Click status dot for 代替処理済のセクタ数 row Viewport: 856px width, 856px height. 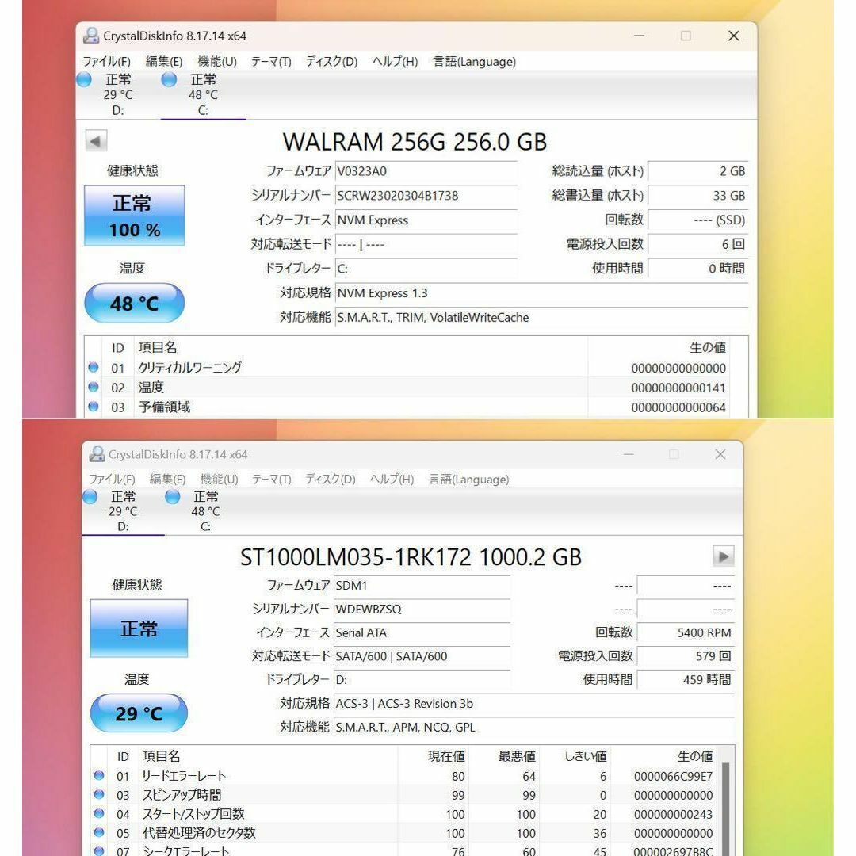[x=99, y=832]
